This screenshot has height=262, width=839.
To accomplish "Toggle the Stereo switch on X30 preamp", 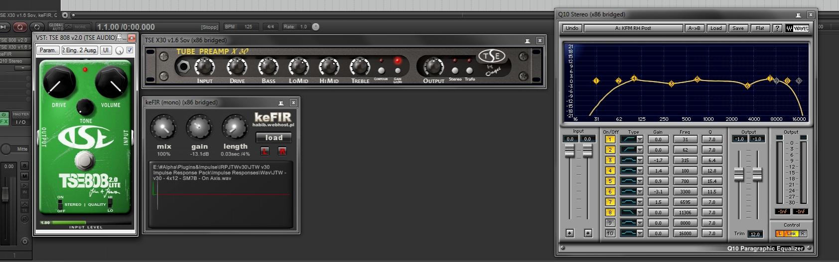I will pyautogui.click(x=455, y=71).
